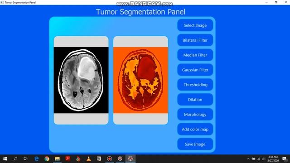290x163 pixels.
Task: Click the taskbar clock showing 3:38 AM
Action: [273, 159]
